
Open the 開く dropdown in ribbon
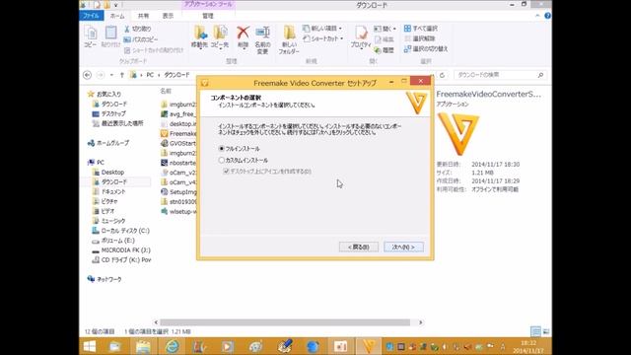pos(386,29)
